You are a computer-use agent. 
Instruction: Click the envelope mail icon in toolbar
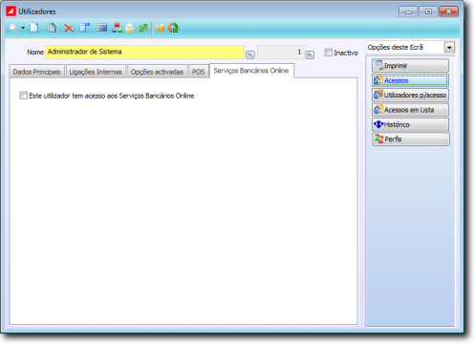click(130, 28)
